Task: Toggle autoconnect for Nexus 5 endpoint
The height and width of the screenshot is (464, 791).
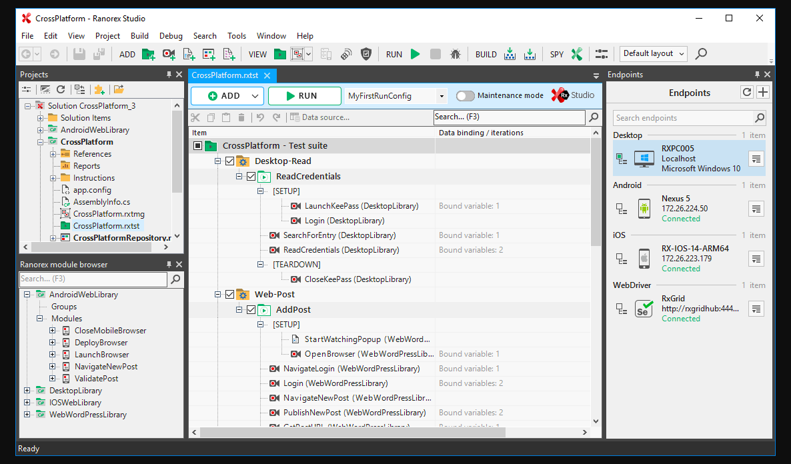Action: 622,209
